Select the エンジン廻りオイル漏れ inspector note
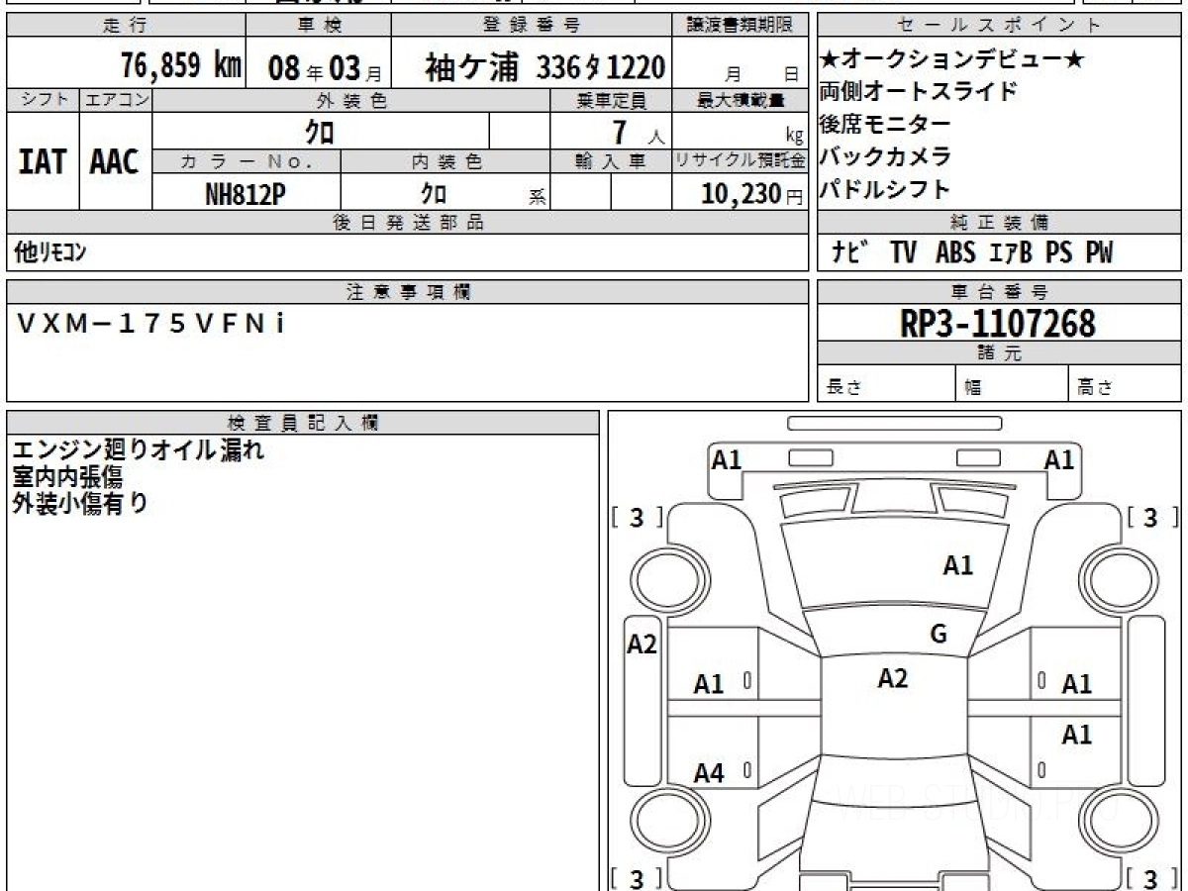This screenshot has width=1188, height=891. (139, 451)
